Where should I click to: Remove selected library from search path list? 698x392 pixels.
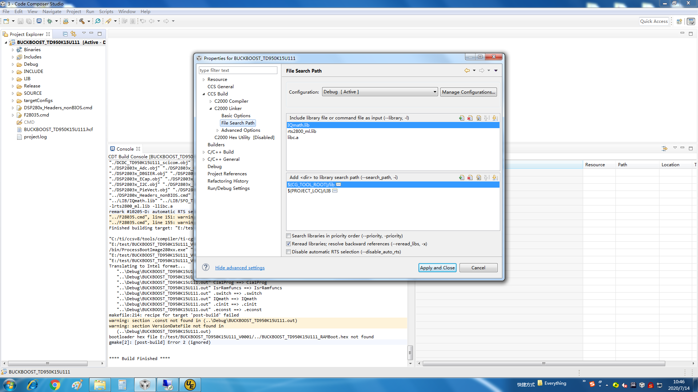(470, 177)
